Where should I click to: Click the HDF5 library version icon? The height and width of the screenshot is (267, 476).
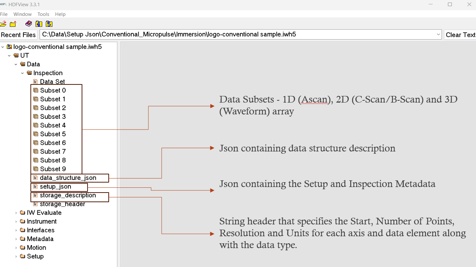point(49,24)
